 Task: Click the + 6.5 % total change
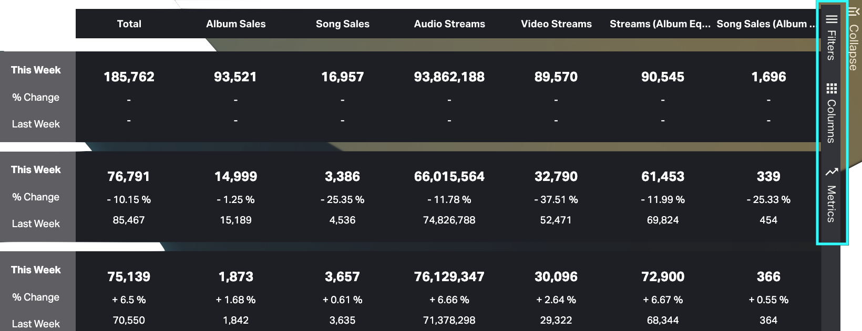coord(129,300)
